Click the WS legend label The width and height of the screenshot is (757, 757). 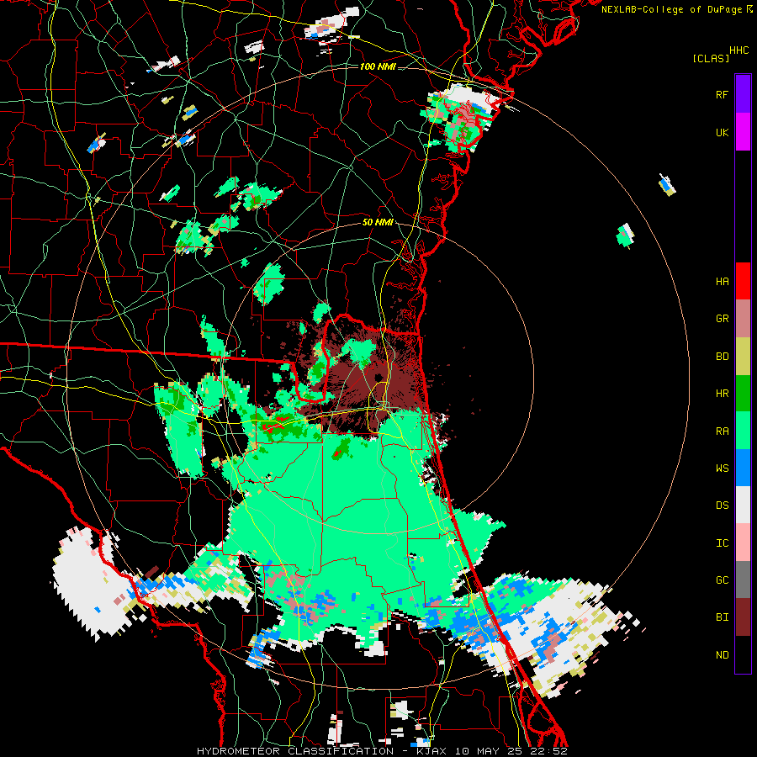tap(723, 468)
